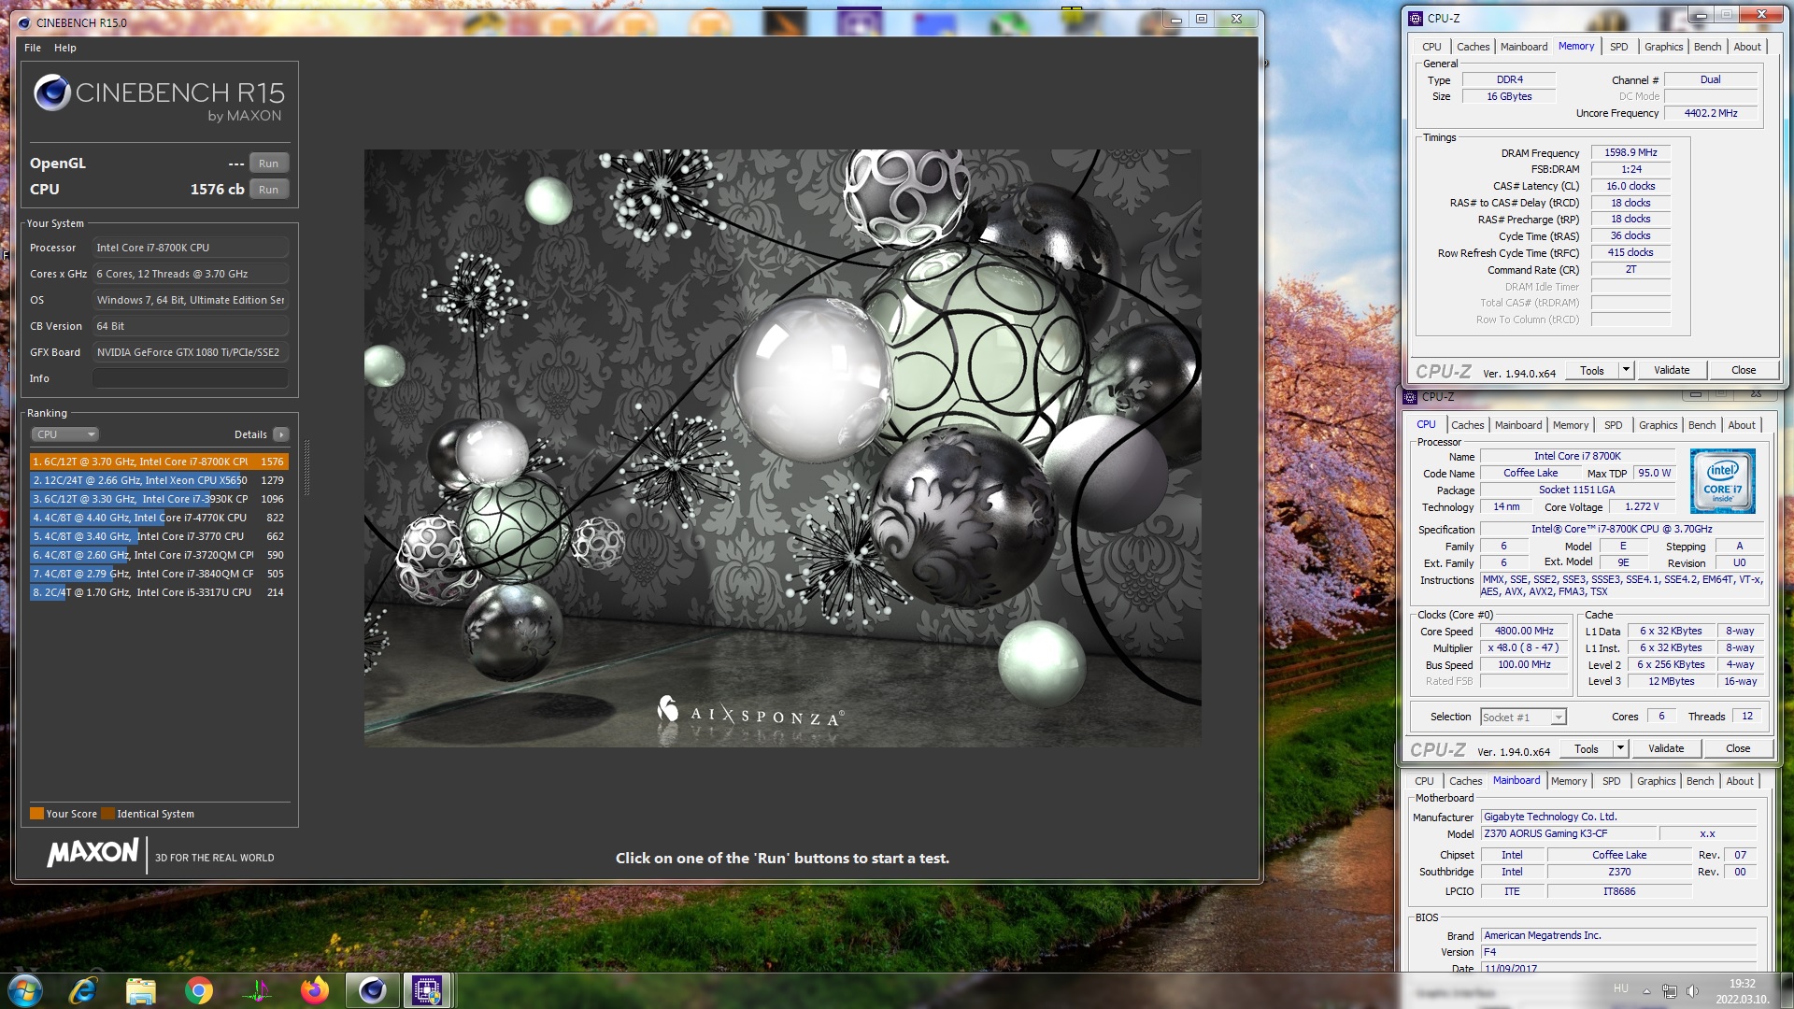Expand Tools dropdown arrow in Memory CPU-Z
This screenshot has width=1794, height=1009.
[1626, 370]
